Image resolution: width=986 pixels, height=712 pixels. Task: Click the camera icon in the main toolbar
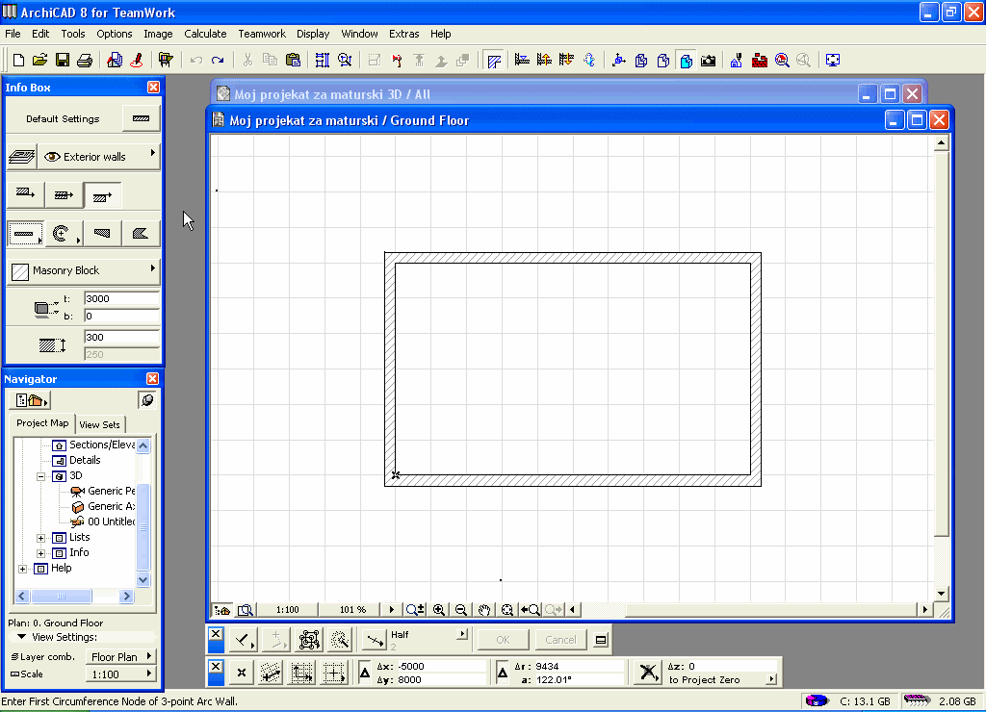point(709,61)
